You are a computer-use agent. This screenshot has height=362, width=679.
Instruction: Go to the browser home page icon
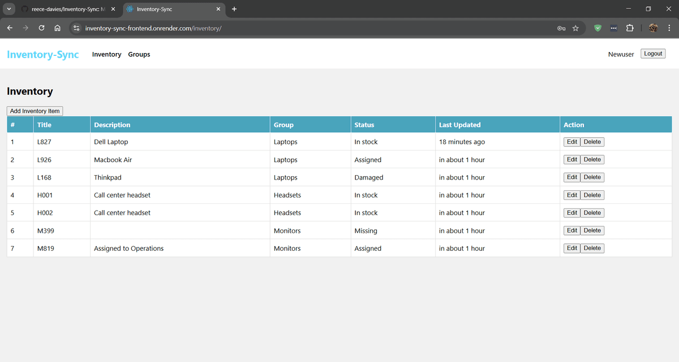pyautogui.click(x=57, y=28)
